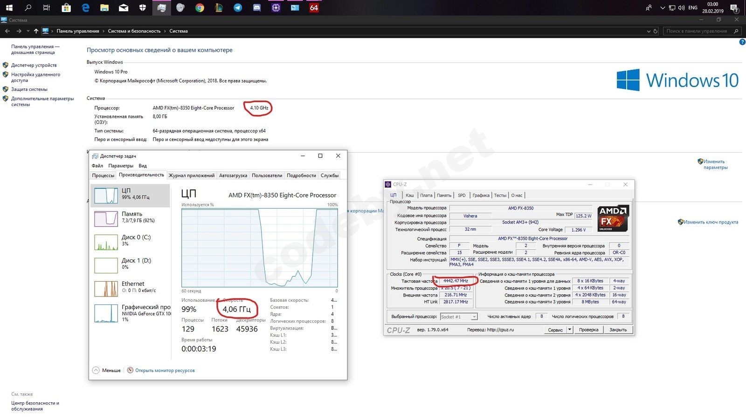
Task: Collapse Task Manager with 'Меньше'
Action: pyautogui.click(x=107, y=371)
